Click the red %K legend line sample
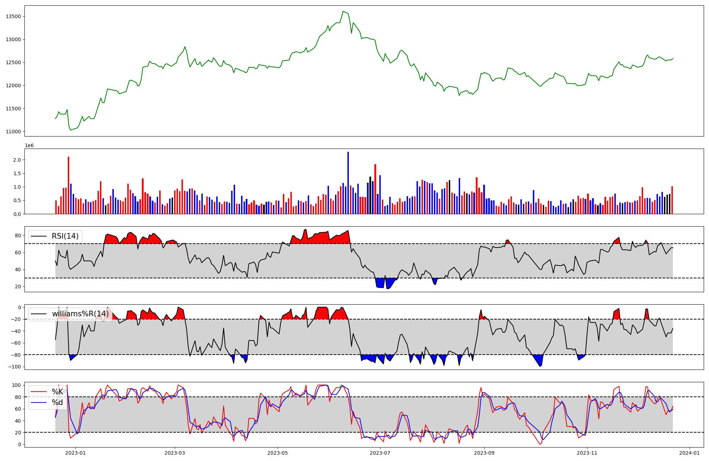The width and height of the screenshot is (709, 461). pos(39,391)
